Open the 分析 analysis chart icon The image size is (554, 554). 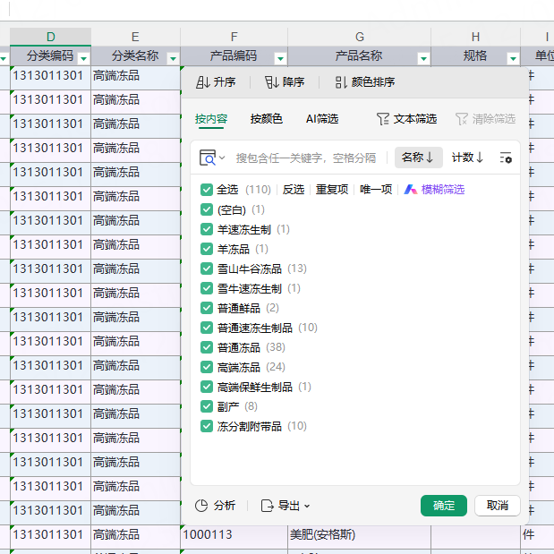(x=201, y=506)
